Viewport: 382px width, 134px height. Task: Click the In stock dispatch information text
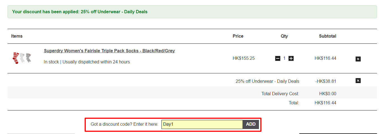pyautogui.click(x=87, y=62)
